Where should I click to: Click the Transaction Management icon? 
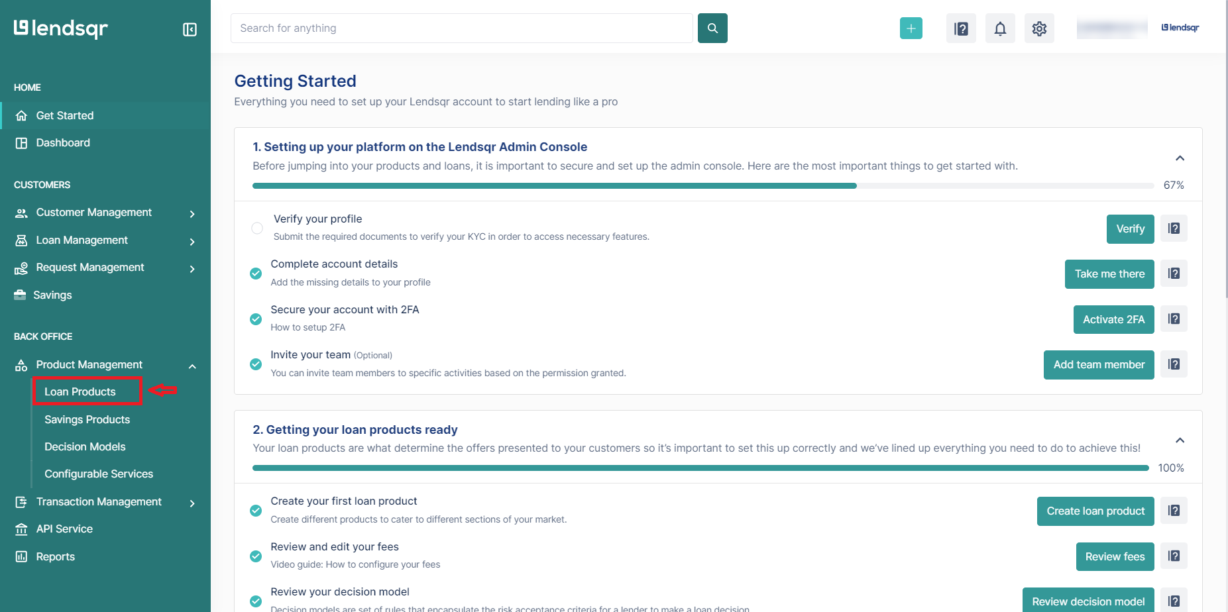tap(21, 502)
